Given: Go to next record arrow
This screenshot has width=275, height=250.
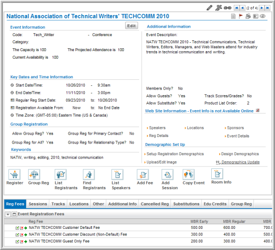Looking at the screenshot, I should [x=262, y=8].
